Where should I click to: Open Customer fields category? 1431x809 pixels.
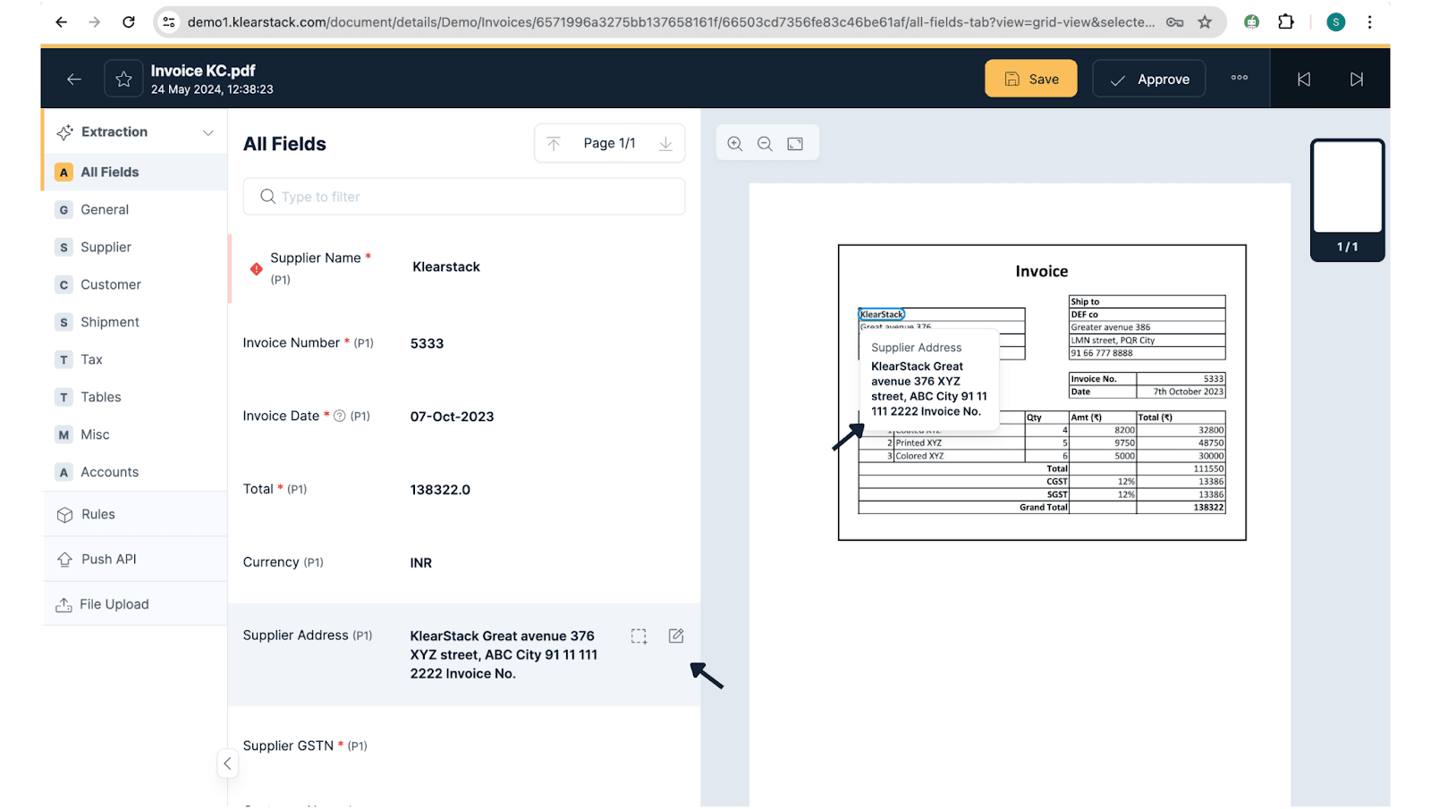pyautogui.click(x=135, y=284)
